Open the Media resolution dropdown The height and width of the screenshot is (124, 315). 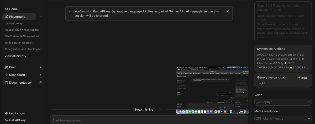click(283, 118)
